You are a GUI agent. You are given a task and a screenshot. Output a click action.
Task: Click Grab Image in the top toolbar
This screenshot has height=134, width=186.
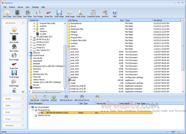(59, 14)
